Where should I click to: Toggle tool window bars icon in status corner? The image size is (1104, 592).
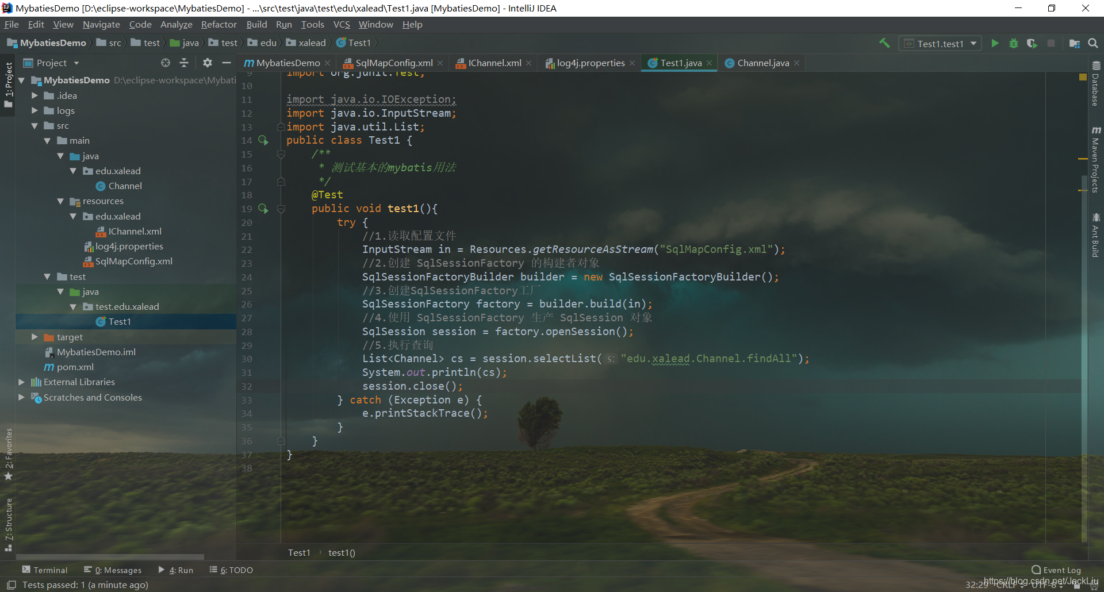(11, 585)
